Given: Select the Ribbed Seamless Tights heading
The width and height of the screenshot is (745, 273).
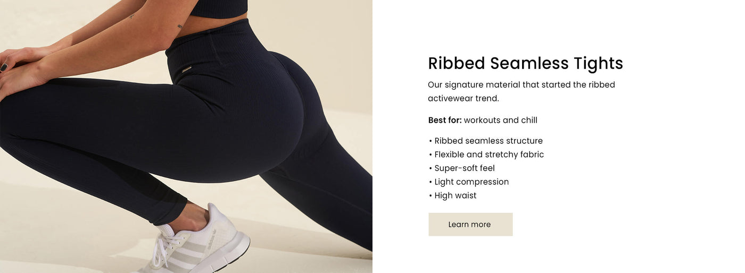Looking at the screenshot, I should tap(525, 63).
